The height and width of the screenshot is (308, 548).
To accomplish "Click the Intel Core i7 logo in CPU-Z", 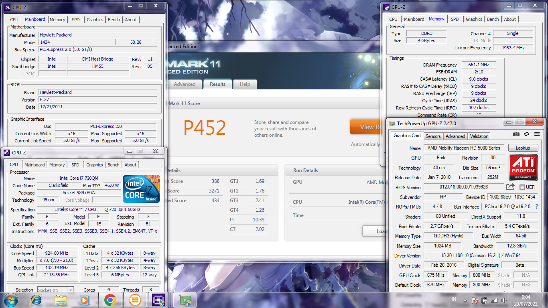I will click(141, 188).
